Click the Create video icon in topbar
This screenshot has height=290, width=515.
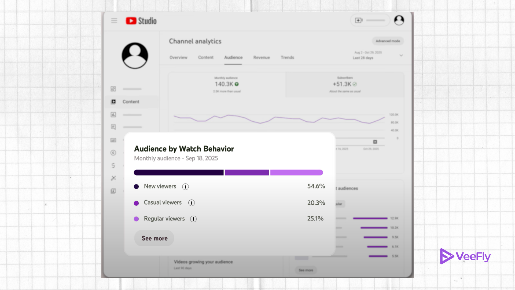coord(359,20)
